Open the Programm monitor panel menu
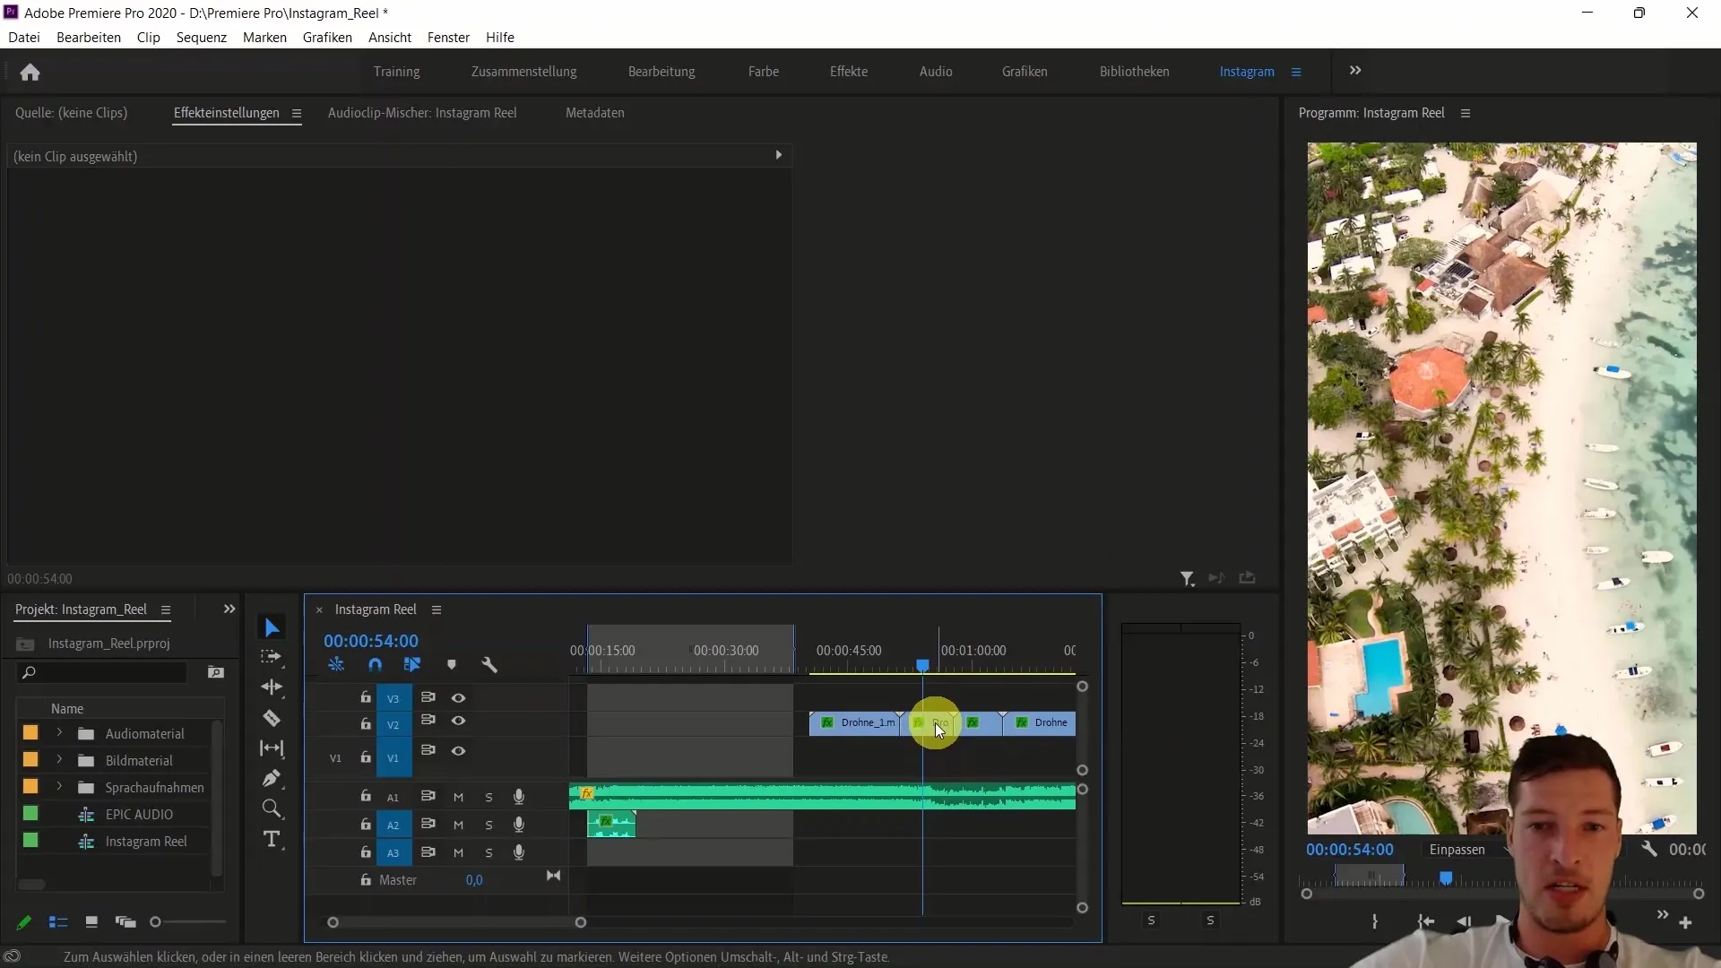Screen dimensions: 1721x968 click(1466, 114)
